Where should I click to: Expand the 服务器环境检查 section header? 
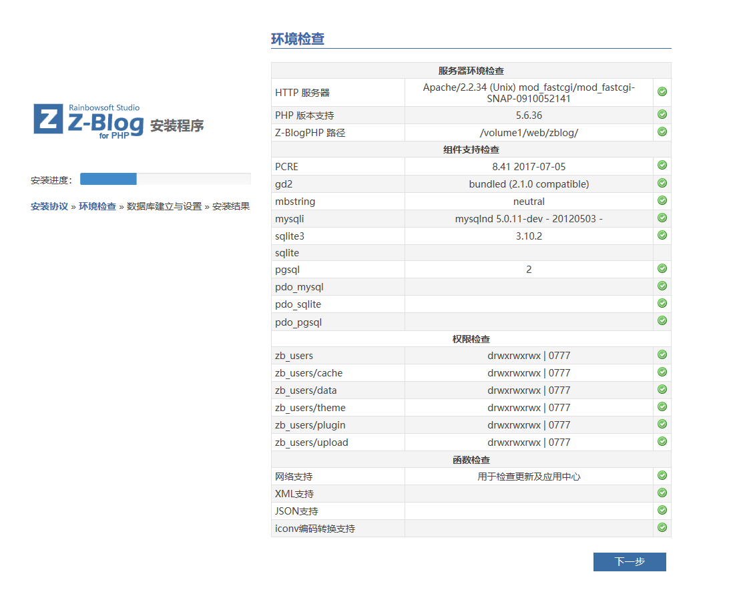[471, 70]
